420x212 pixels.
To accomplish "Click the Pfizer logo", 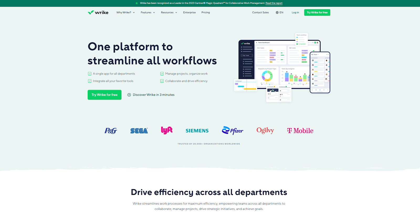I will pyautogui.click(x=233, y=130).
